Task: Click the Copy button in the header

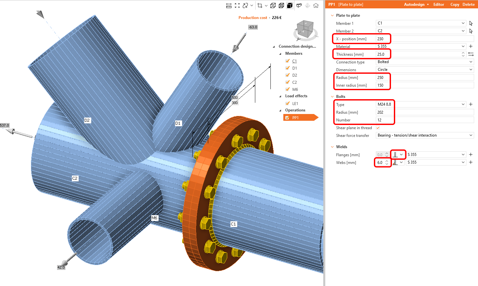Action: (454, 5)
